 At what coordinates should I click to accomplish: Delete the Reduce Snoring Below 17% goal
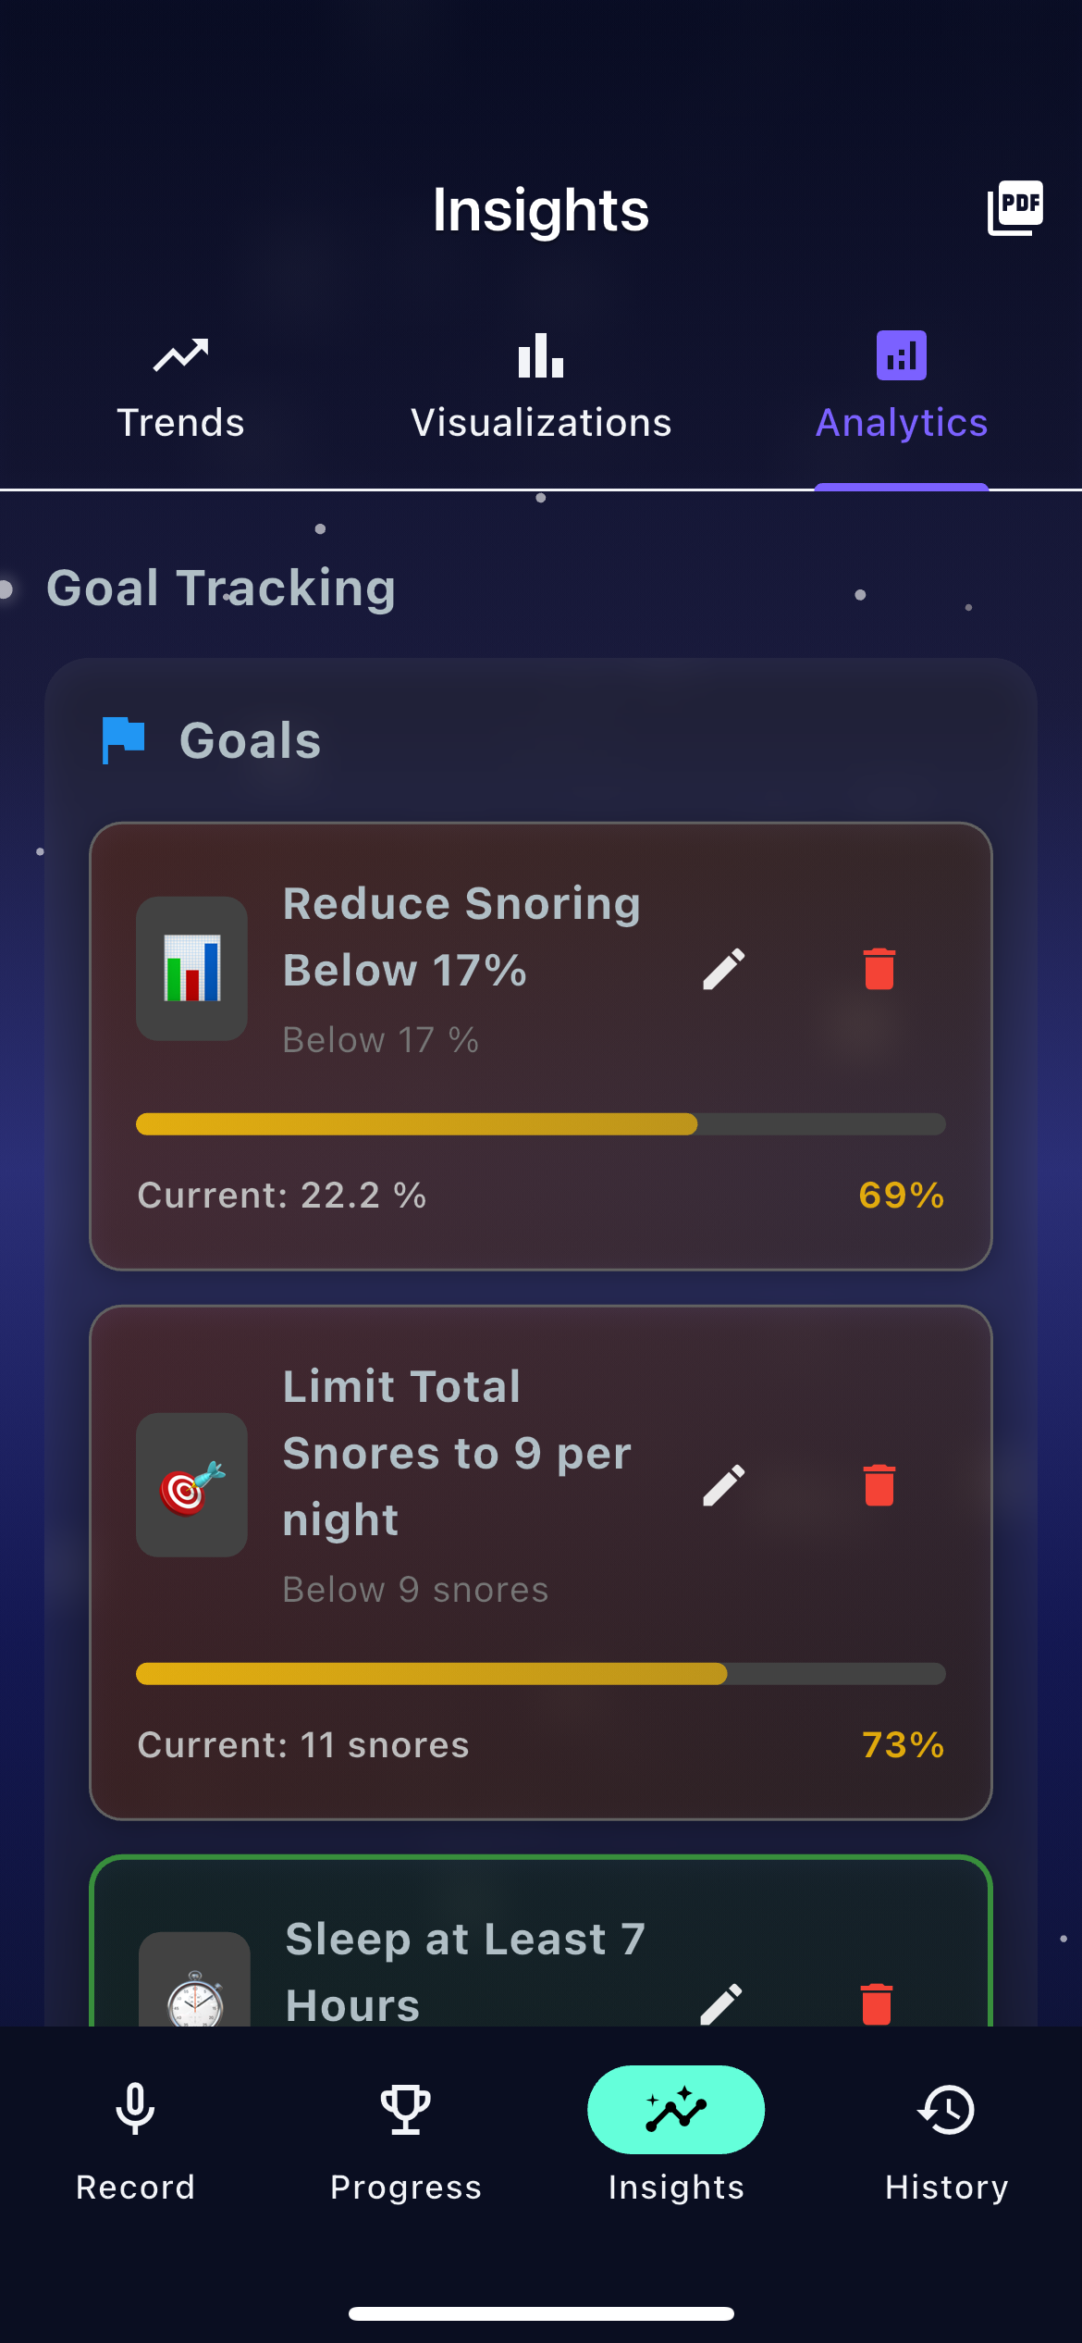[879, 969]
